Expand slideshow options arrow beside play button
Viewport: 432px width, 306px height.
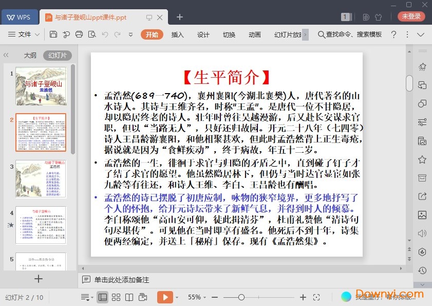(x=177, y=297)
